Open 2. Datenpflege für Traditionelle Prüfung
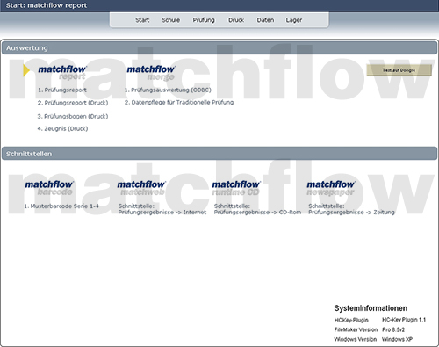The width and height of the screenshot is (439, 347). 179,102
